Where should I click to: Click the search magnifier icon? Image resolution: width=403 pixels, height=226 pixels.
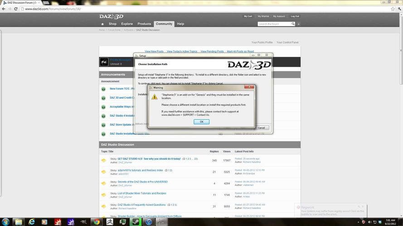293,24
